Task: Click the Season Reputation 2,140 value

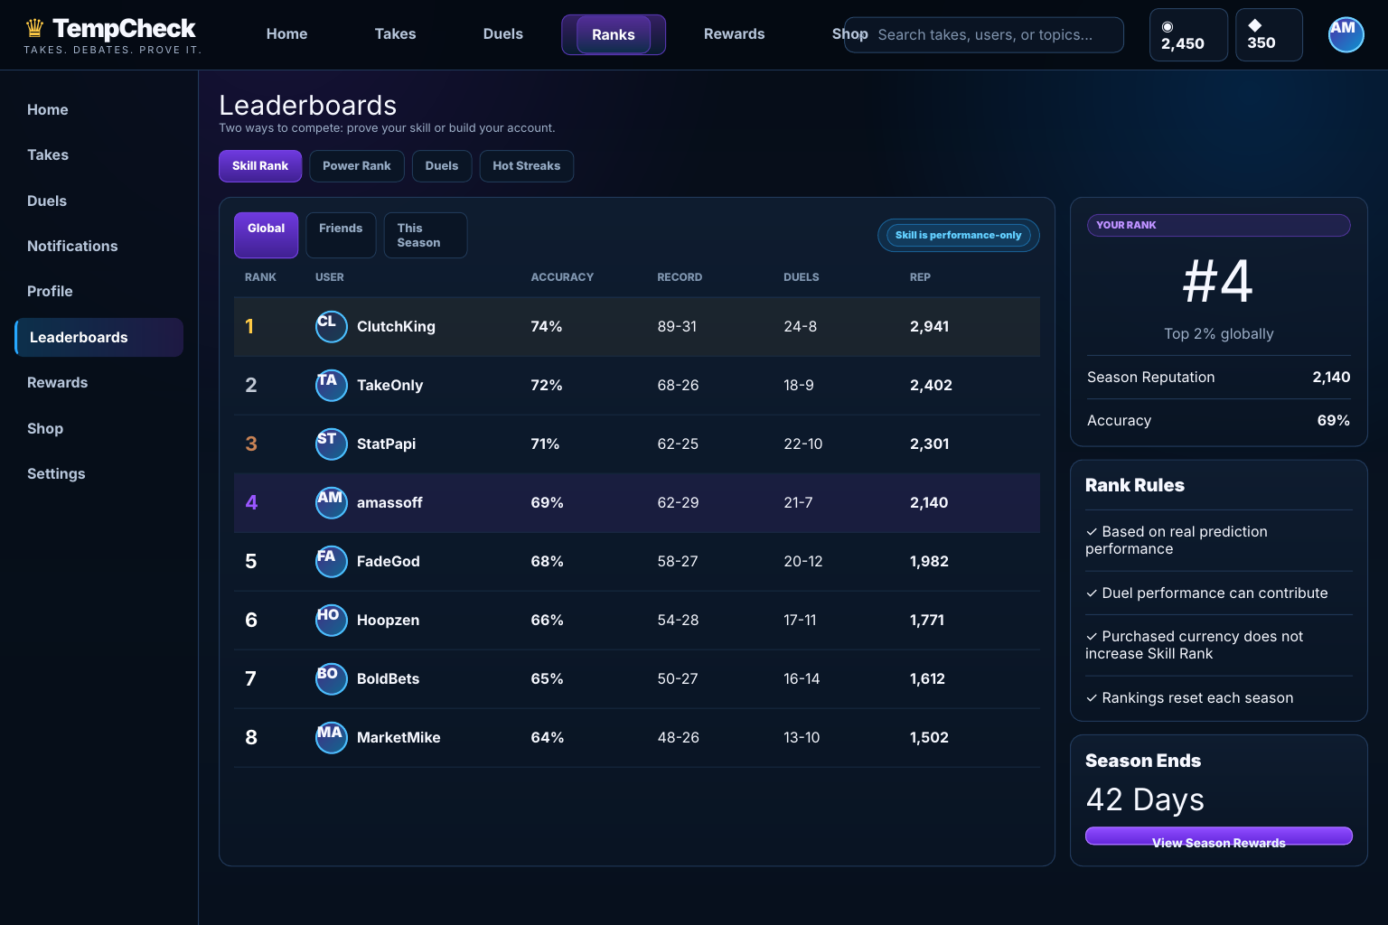Action: click(x=1331, y=377)
